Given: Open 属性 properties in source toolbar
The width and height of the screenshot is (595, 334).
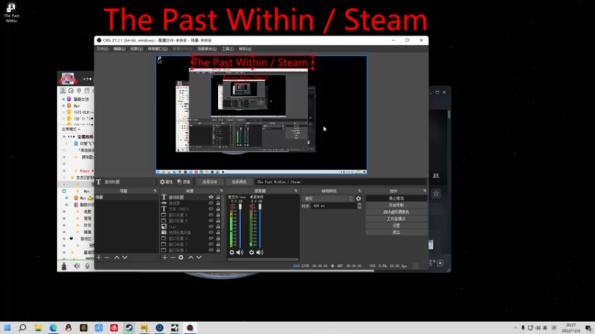Looking at the screenshot, I should (x=166, y=182).
